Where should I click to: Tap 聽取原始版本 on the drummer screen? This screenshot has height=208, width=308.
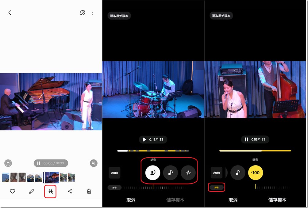pos(119,16)
